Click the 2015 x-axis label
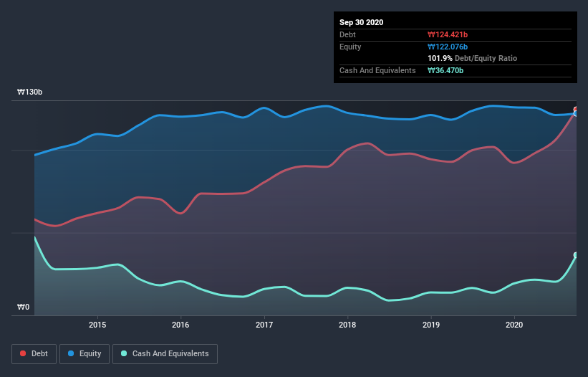The height and width of the screenshot is (377, 588). click(x=97, y=325)
